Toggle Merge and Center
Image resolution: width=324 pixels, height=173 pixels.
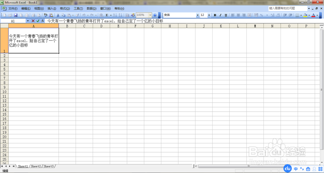[249, 15]
